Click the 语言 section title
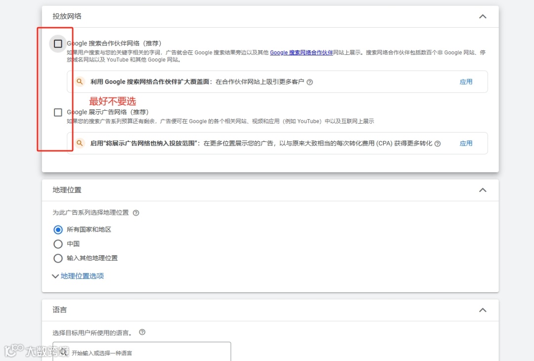This screenshot has height=361, width=534. 60,310
